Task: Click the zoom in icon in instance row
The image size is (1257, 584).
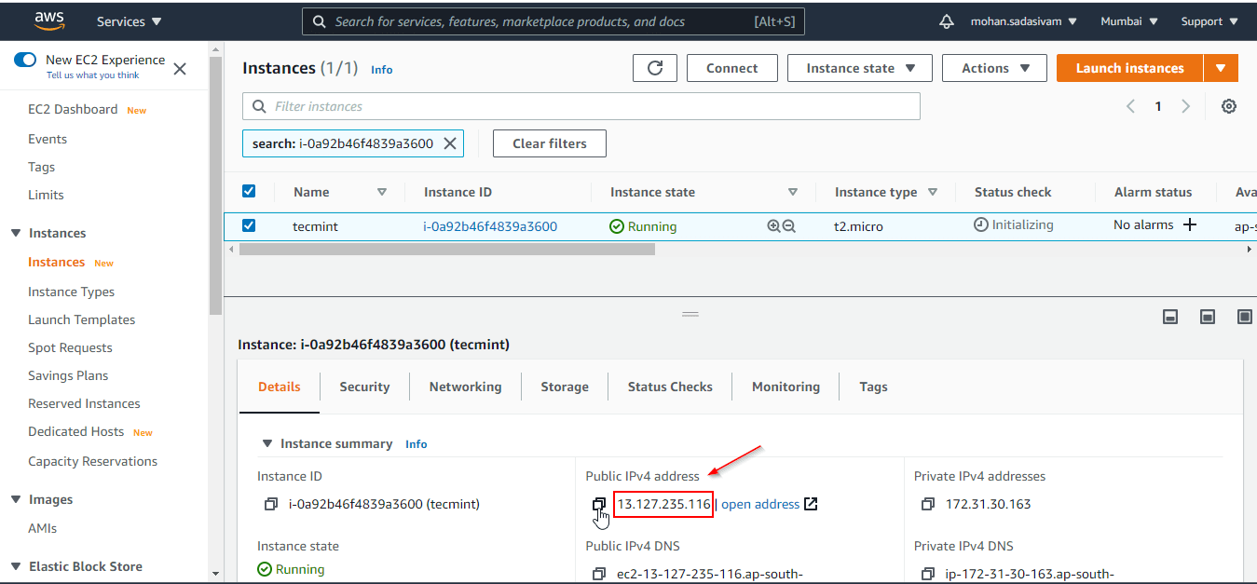Action: 773,226
